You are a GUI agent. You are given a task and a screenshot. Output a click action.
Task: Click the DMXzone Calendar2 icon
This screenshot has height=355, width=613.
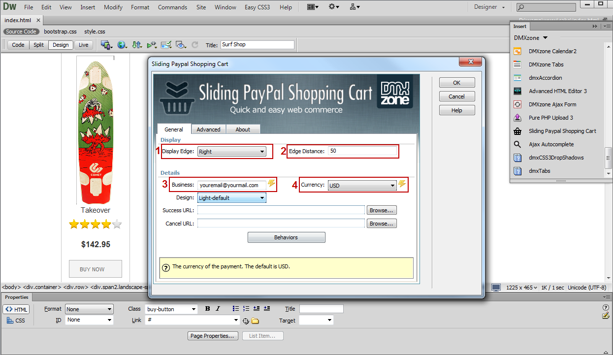click(517, 51)
